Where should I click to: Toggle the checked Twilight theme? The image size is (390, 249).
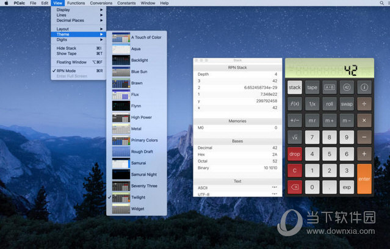pos(137,198)
